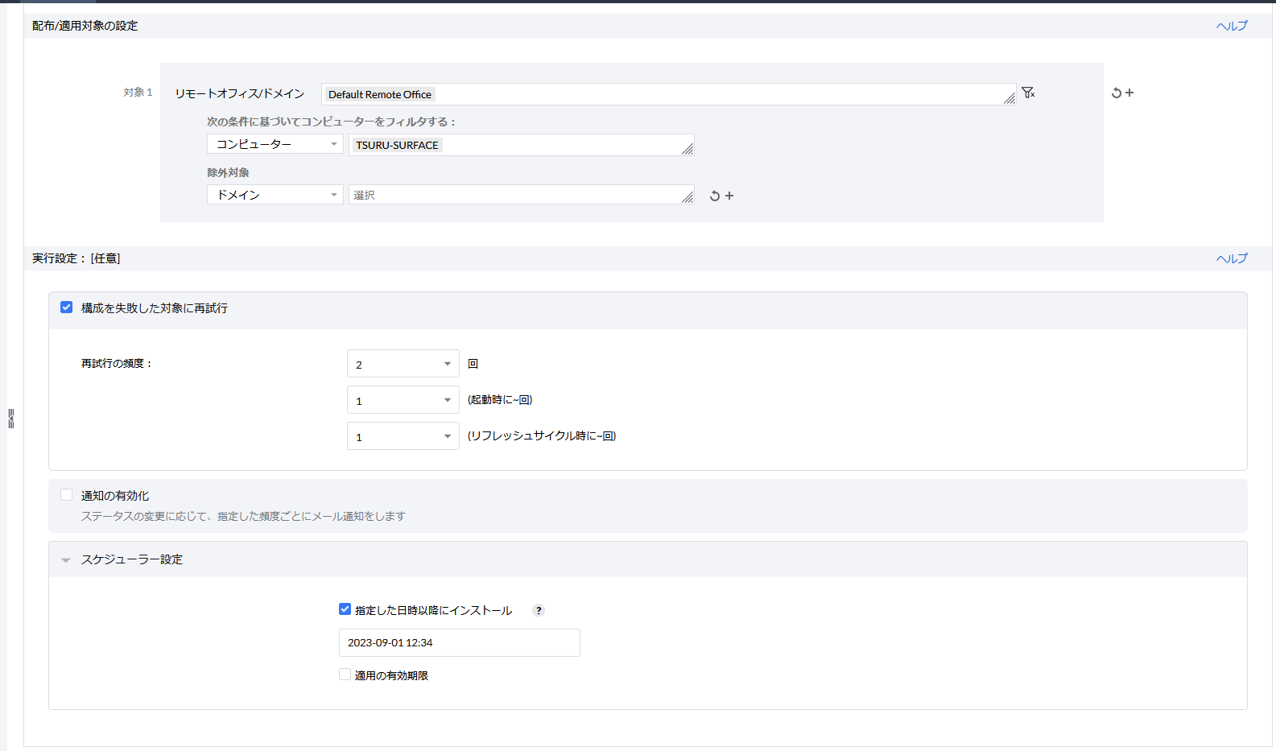Click the filter icon beside remote office field
The height and width of the screenshot is (751, 1276).
coord(1028,93)
